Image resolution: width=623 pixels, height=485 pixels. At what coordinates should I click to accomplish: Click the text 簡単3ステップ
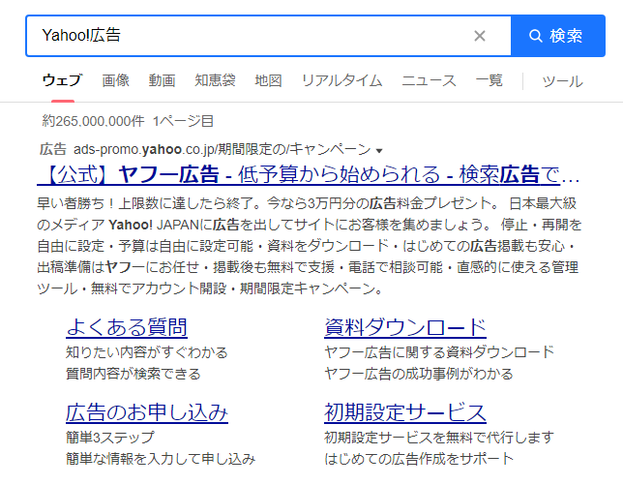coord(110,438)
